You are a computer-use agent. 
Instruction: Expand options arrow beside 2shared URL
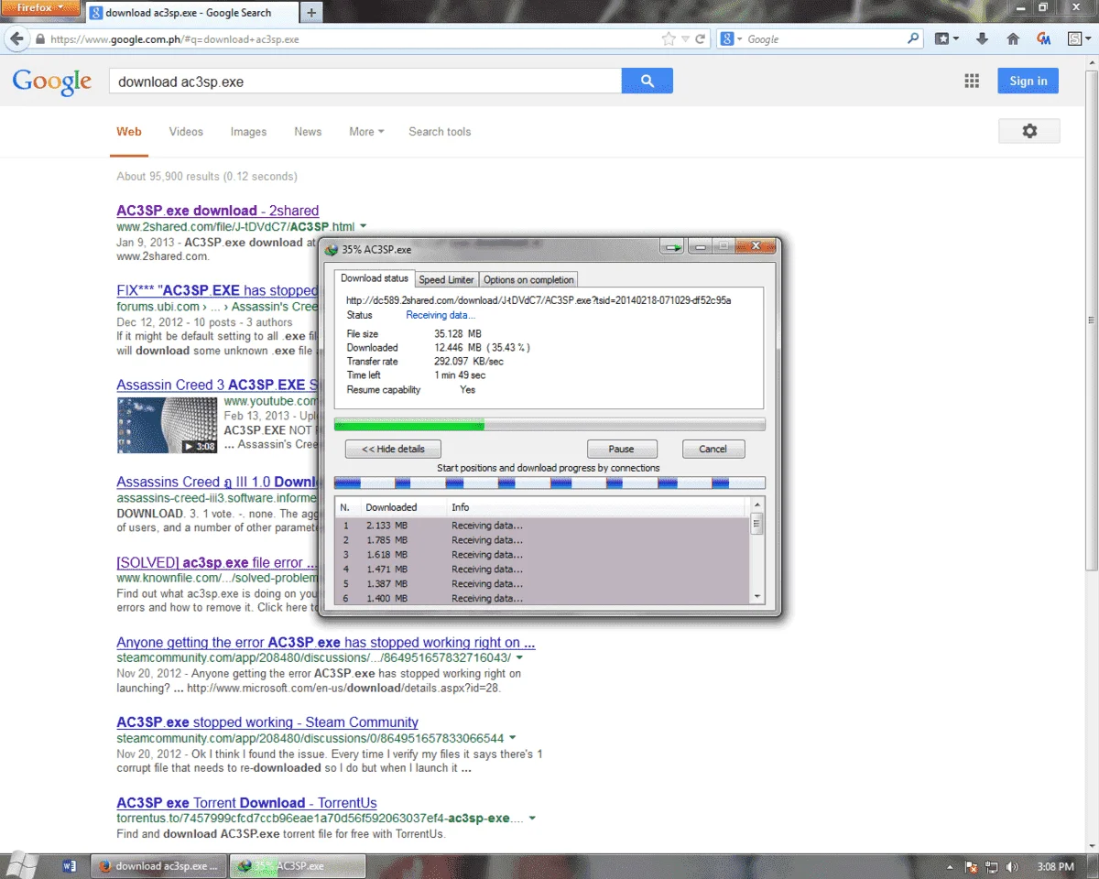[x=364, y=226]
